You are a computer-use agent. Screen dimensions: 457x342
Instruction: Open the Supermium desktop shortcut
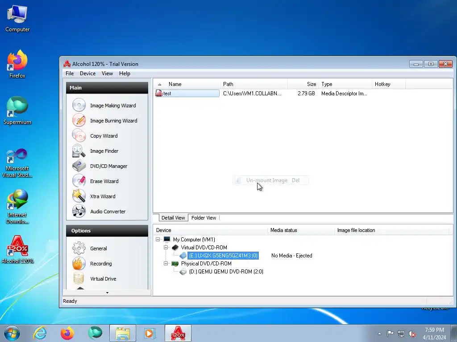point(17,111)
